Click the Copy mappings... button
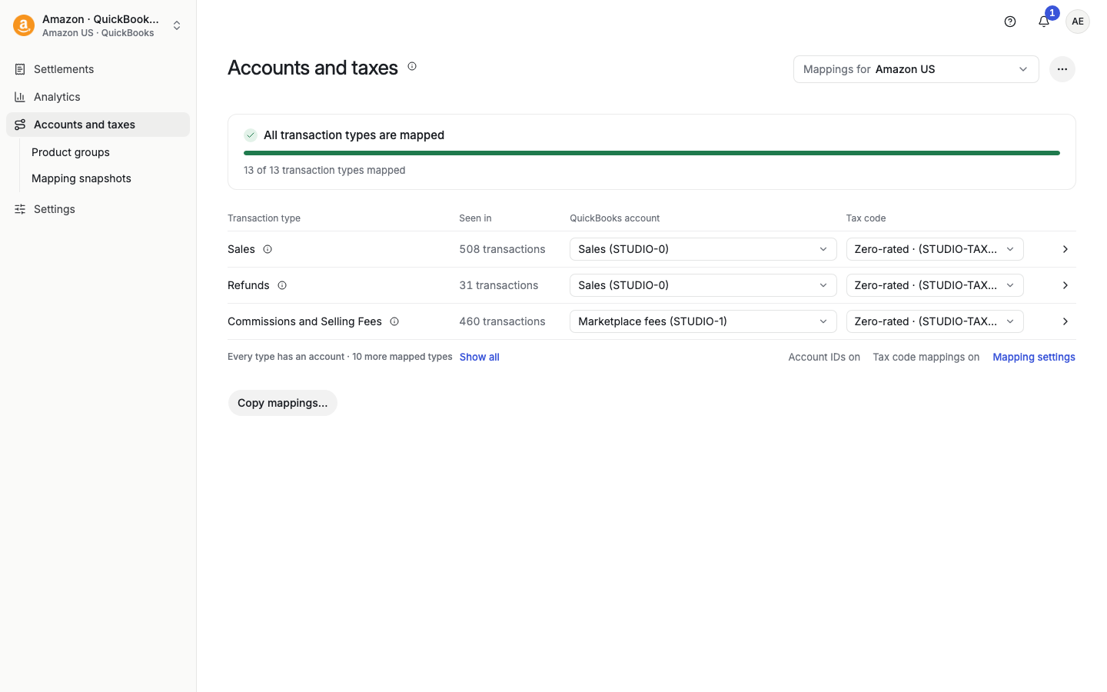The image size is (1107, 692). [x=283, y=403]
